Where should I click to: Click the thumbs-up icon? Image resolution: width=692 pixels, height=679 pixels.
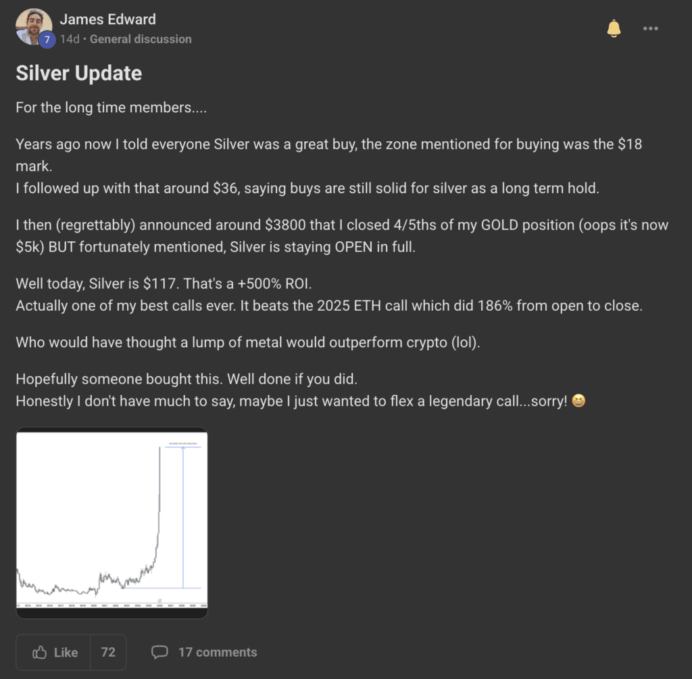coord(40,652)
